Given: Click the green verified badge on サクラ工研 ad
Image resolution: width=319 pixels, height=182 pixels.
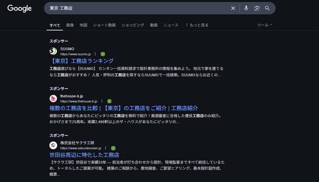Looking at the screenshot, I should (x=113, y=148).
